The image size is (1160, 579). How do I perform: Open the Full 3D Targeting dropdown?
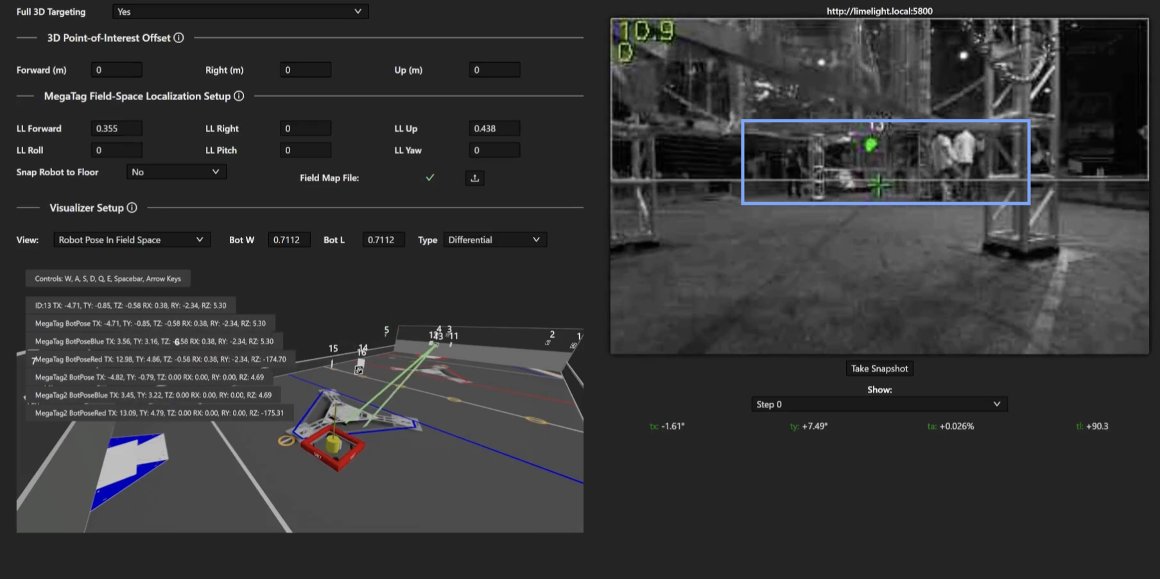tap(240, 12)
